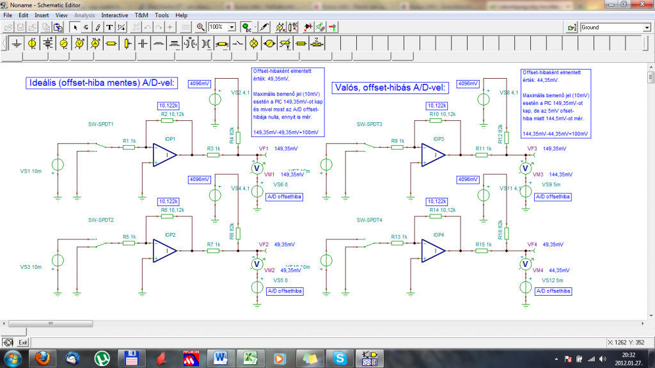
Task: Insert a Battery component
Action: point(48,43)
